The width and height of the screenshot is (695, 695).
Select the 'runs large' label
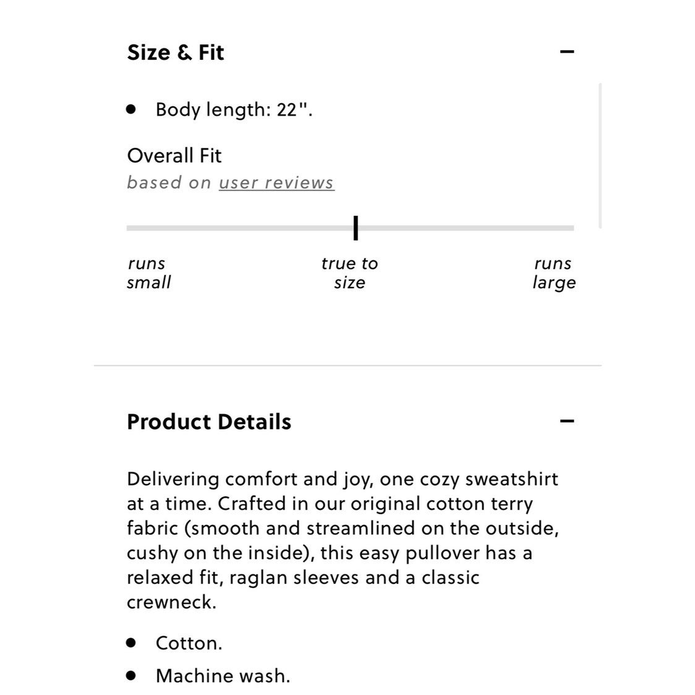coord(554,273)
